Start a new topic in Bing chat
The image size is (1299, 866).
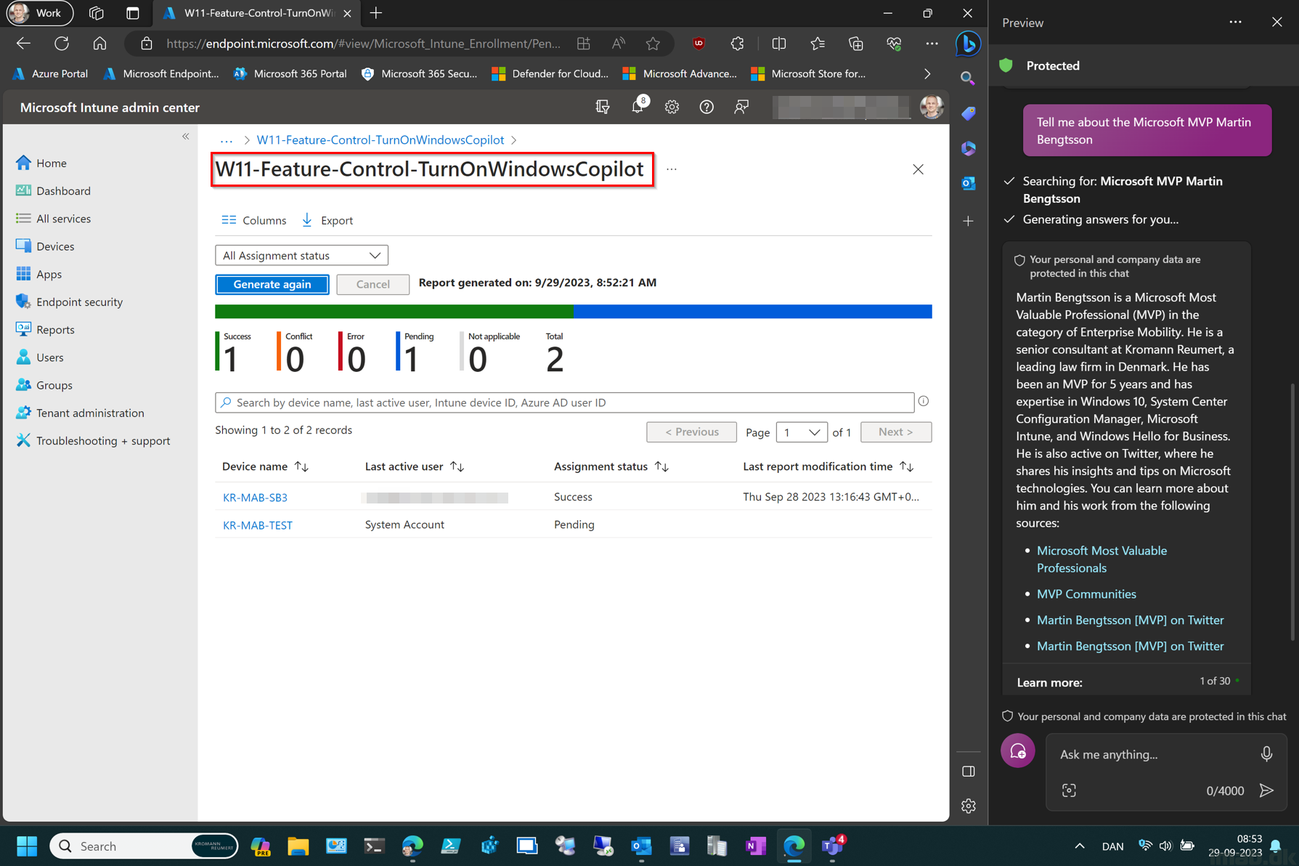pyautogui.click(x=1017, y=750)
